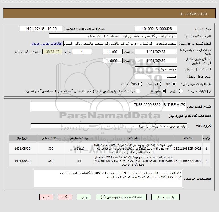Viewport: 219px width, 212px height.
Task: Click item code 0821110657710002
Action: point(188,161)
